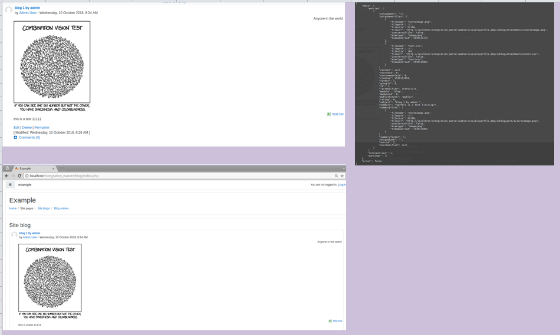Expand comments with the blue plus icon
This screenshot has width=560, height=335.
[x=15, y=137]
